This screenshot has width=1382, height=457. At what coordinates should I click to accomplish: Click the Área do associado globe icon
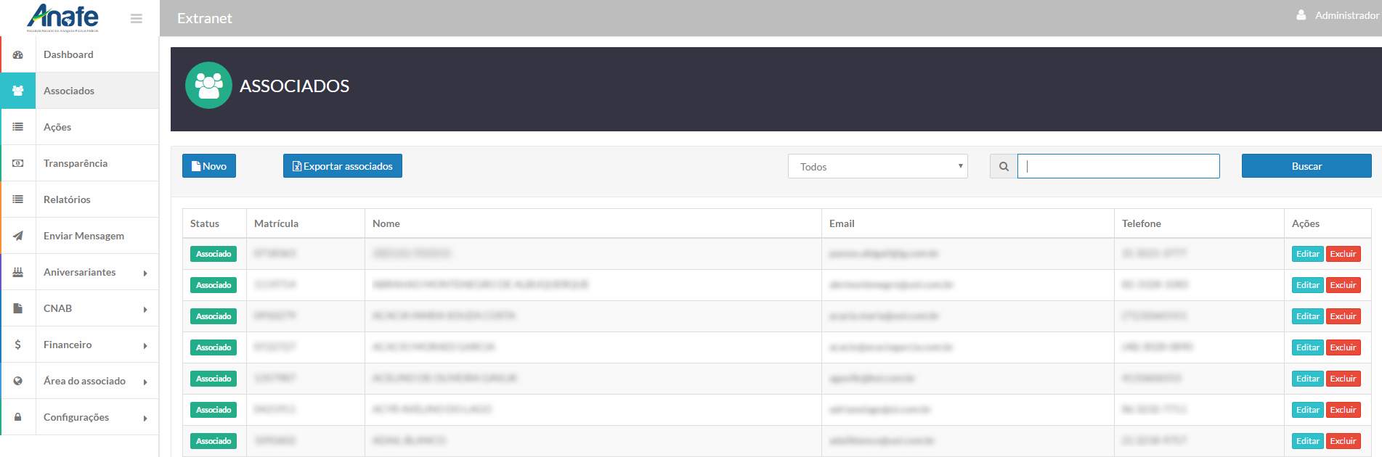click(x=18, y=381)
